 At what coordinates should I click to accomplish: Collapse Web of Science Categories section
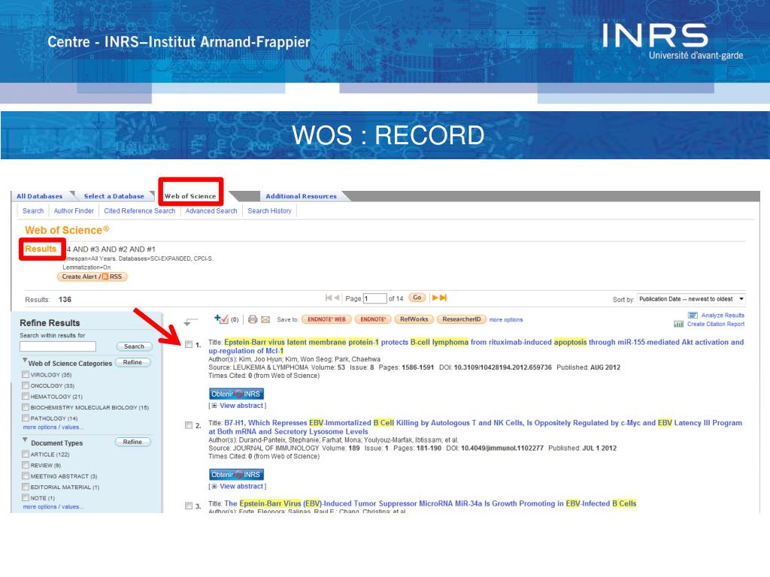pyautogui.click(x=25, y=361)
